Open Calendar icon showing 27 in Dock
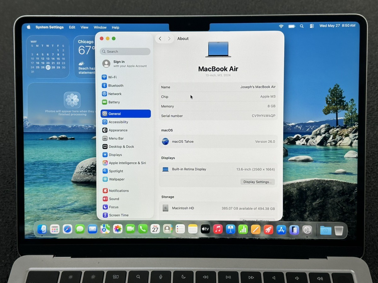 point(155,229)
